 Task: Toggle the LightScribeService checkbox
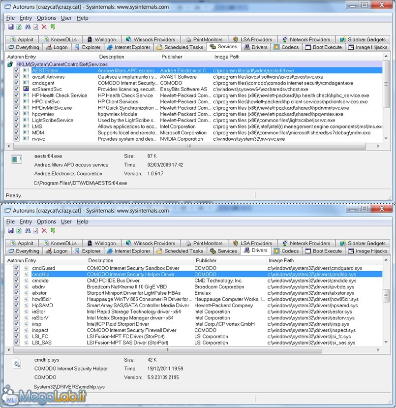(x=17, y=120)
